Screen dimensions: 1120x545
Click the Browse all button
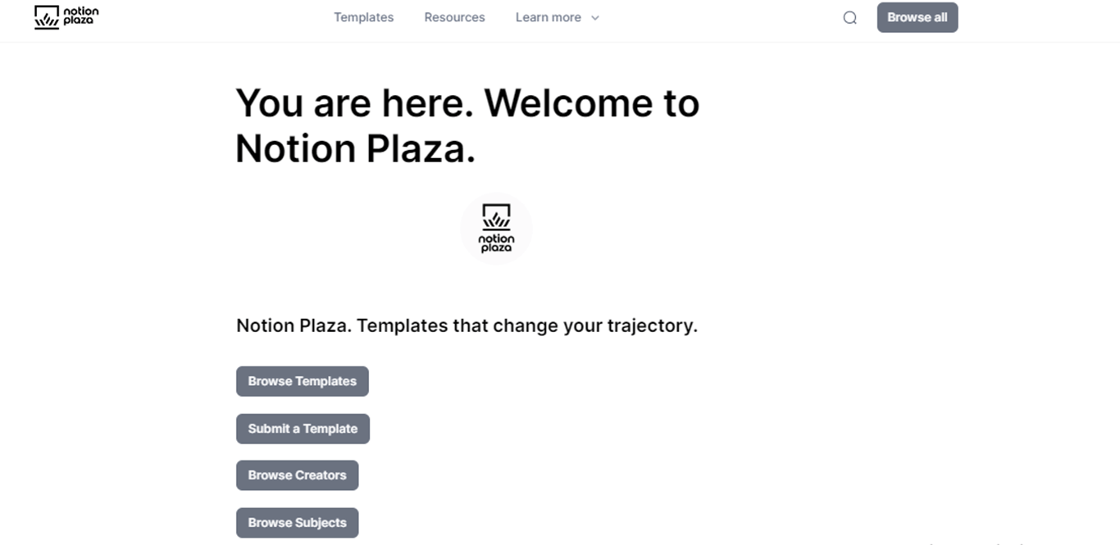coord(917,17)
